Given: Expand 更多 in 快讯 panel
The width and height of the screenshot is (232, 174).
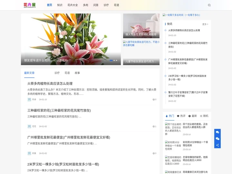Looking at the screenshot, I should point(205,24).
